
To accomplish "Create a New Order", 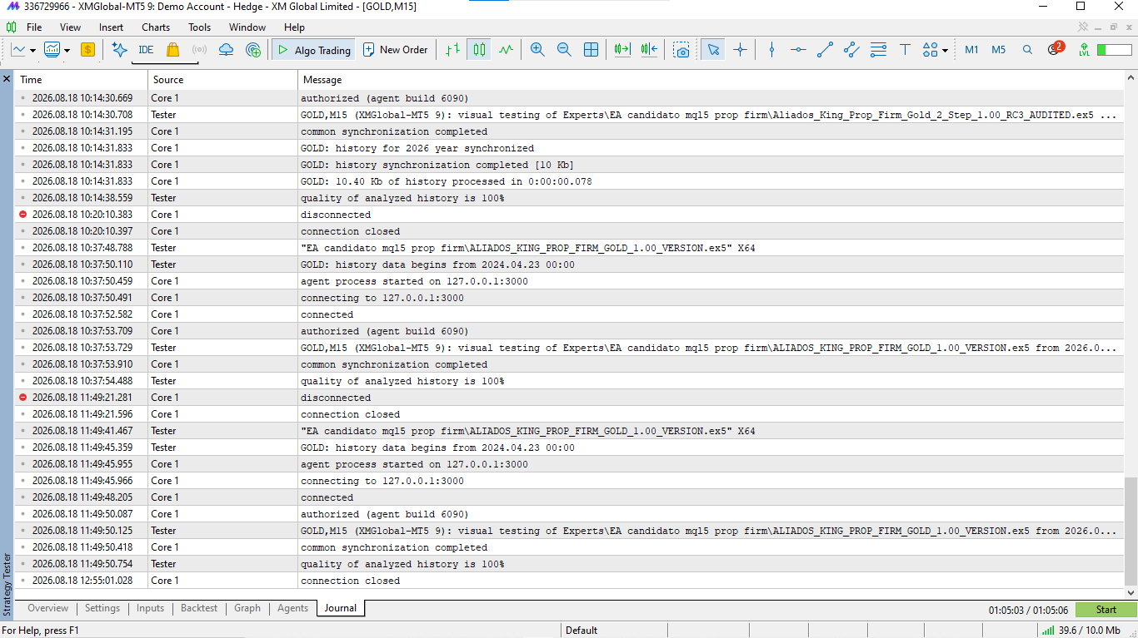I will tap(395, 50).
